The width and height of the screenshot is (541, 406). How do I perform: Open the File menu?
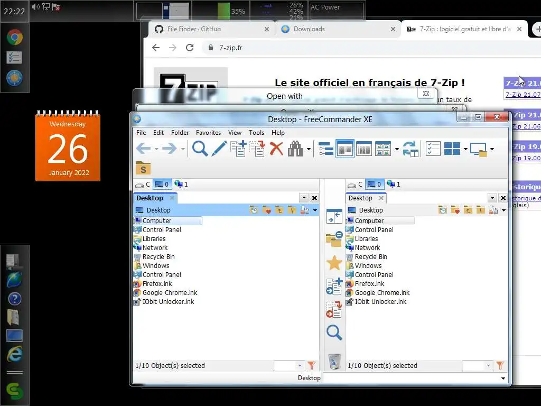[x=141, y=133]
